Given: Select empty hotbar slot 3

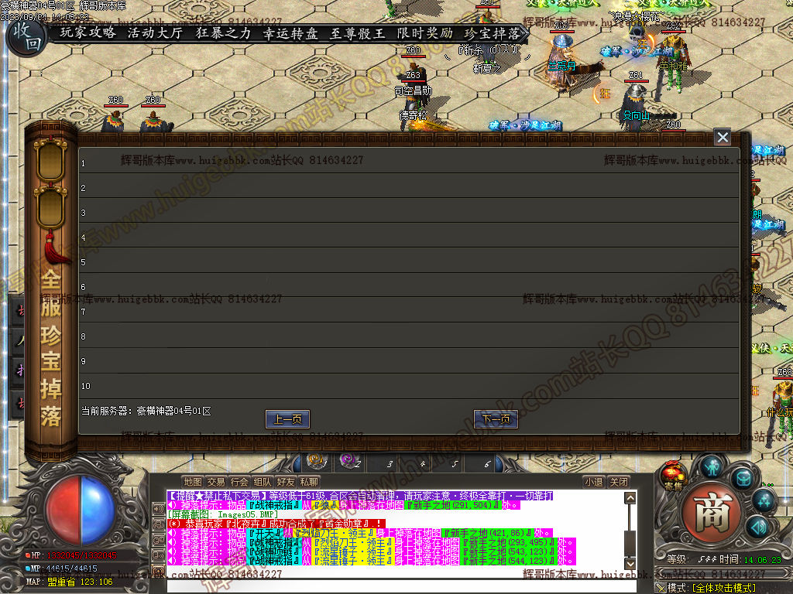Looking at the screenshot, I should point(383,463).
